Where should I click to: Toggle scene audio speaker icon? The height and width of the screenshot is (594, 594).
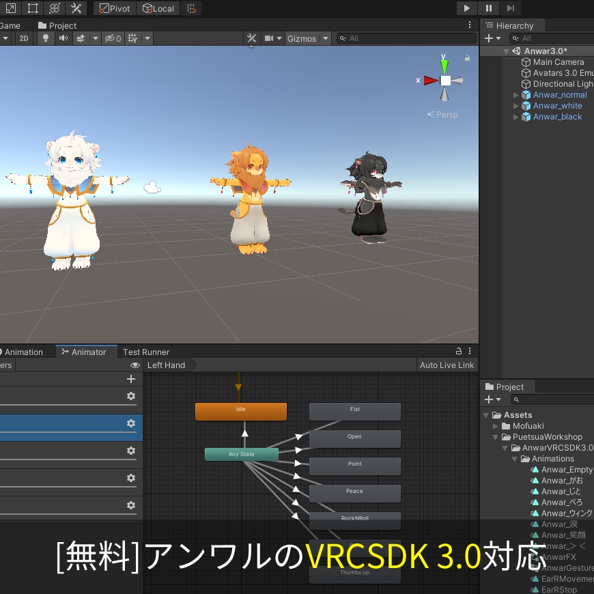pyautogui.click(x=63, y=38)
